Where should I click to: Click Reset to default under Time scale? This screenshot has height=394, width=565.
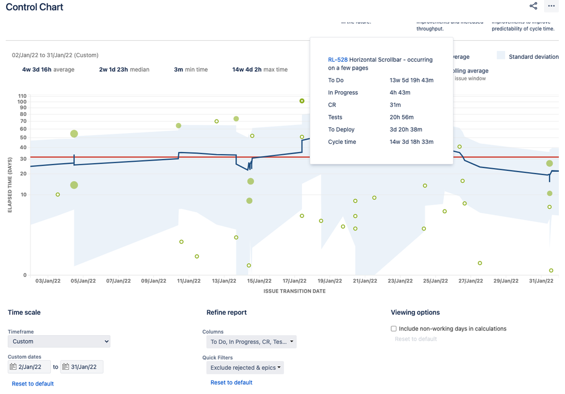click(33, 384)
